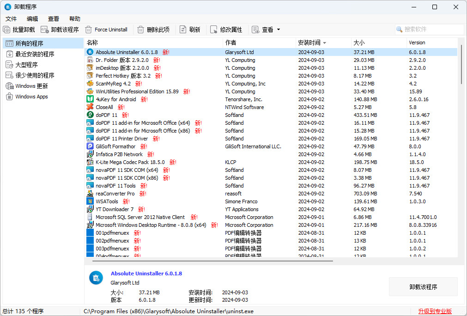Select doPDF 11 add-in for Office (x86)
The width and height of the screenshot is (467, 316).
point(271,130)
